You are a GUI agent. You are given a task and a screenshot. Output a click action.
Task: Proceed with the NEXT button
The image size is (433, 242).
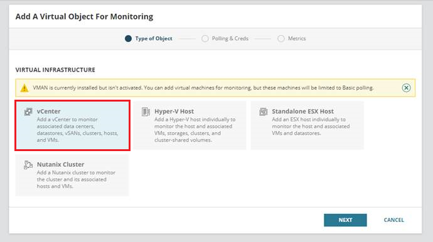pos(345,220)
